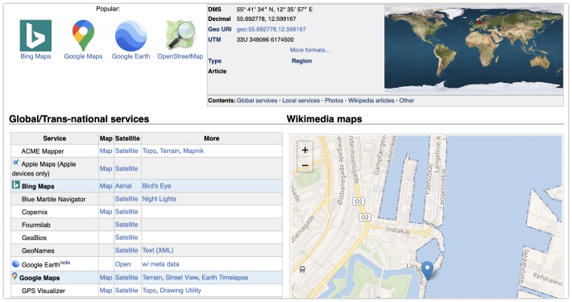Open Copernix Satellite link
Viewport: 572px width, 302px height.
coord(126,212)
